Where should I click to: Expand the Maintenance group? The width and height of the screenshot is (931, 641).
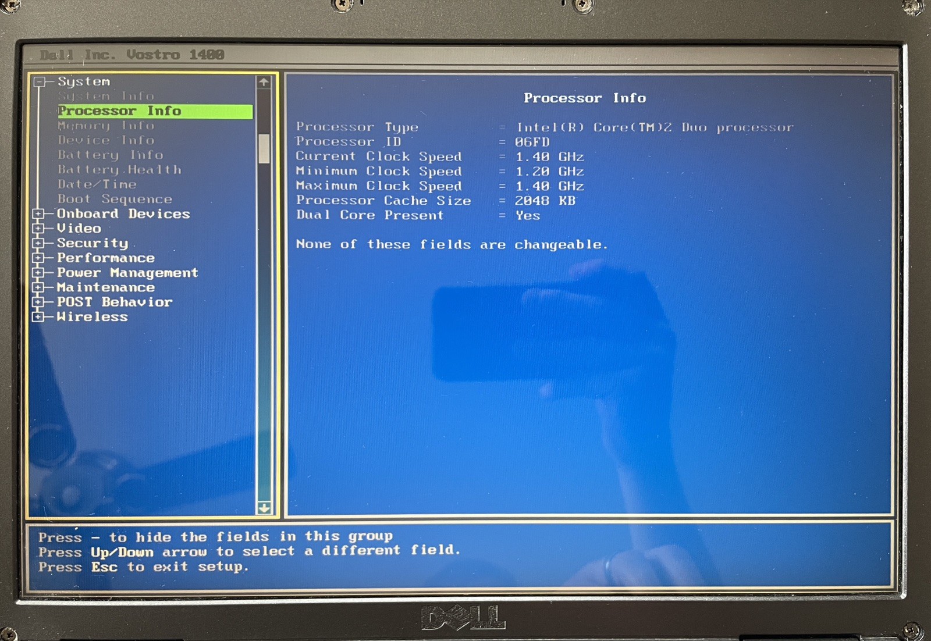tap(38, 287)
